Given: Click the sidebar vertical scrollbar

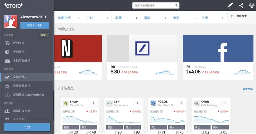Looking at the screenshot, I should coord(54,105).
